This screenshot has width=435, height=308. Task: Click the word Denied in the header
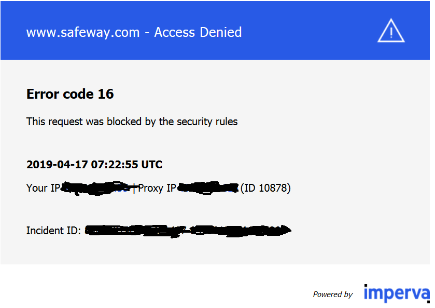(221, 32)
